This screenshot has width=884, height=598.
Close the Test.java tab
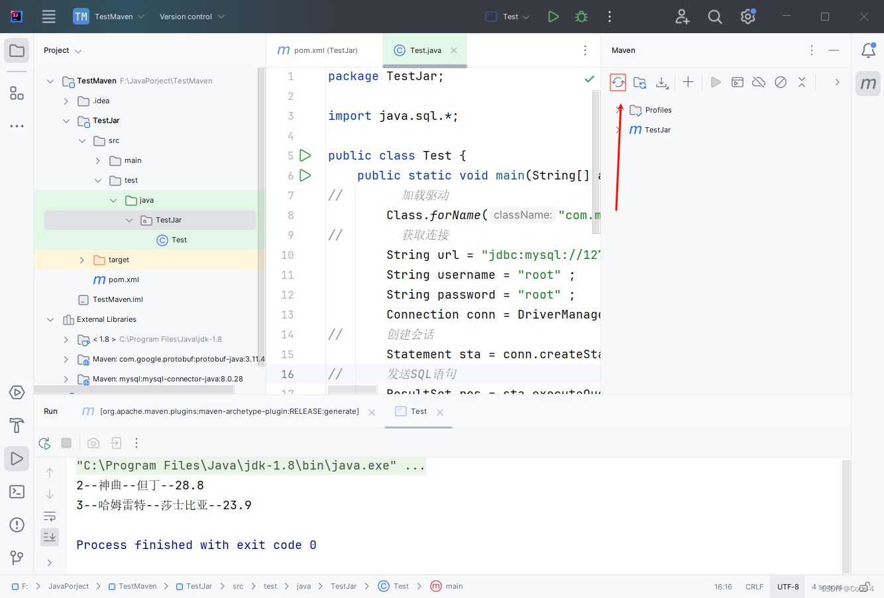point(454,50)
